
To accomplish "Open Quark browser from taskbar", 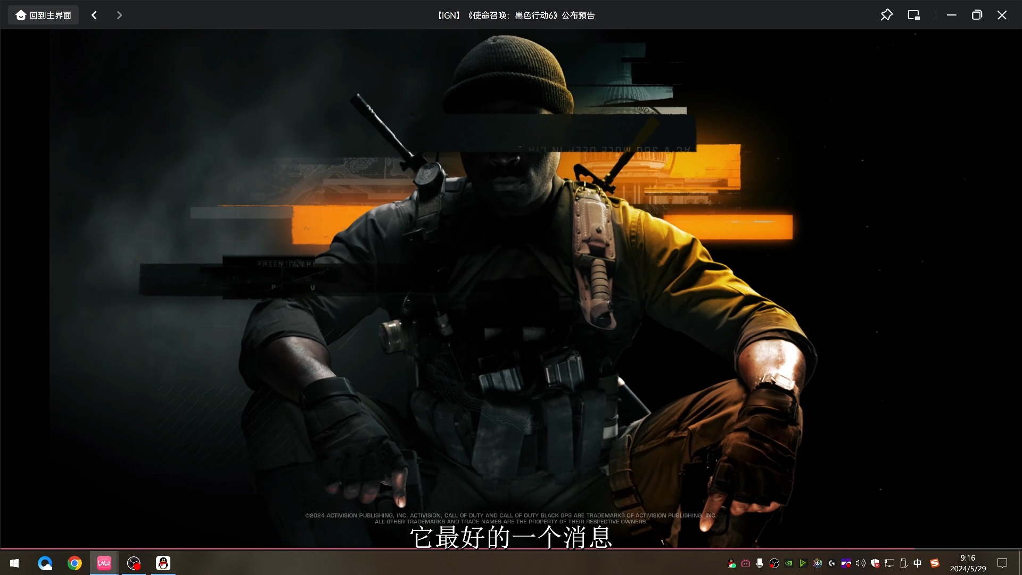I will (45, 563).
